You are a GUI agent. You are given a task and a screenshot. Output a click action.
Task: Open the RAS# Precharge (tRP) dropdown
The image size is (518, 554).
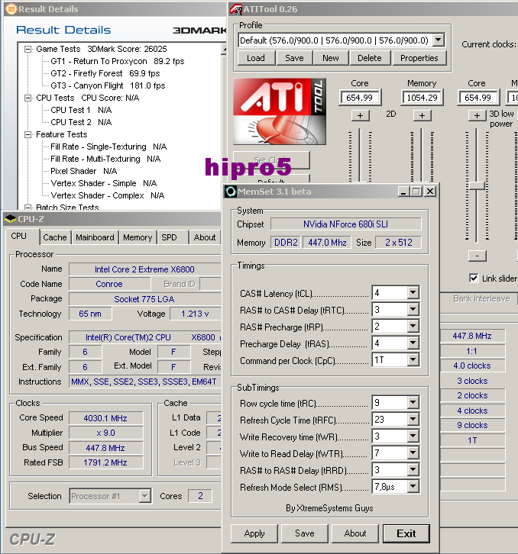click(x=413, y=326)
